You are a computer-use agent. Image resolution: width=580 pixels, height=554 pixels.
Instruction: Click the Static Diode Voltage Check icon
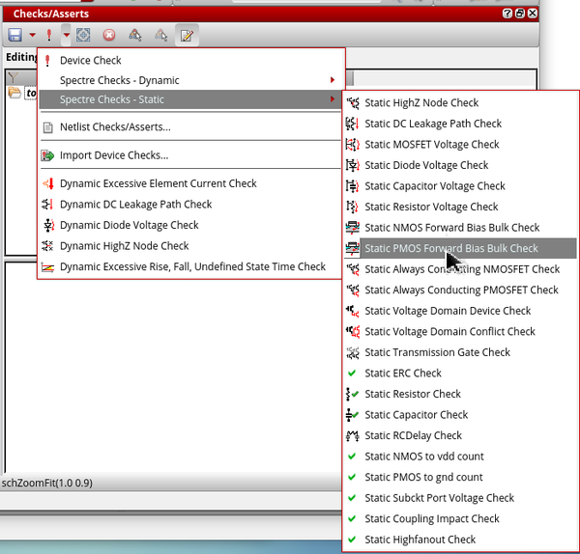point(352,165)
